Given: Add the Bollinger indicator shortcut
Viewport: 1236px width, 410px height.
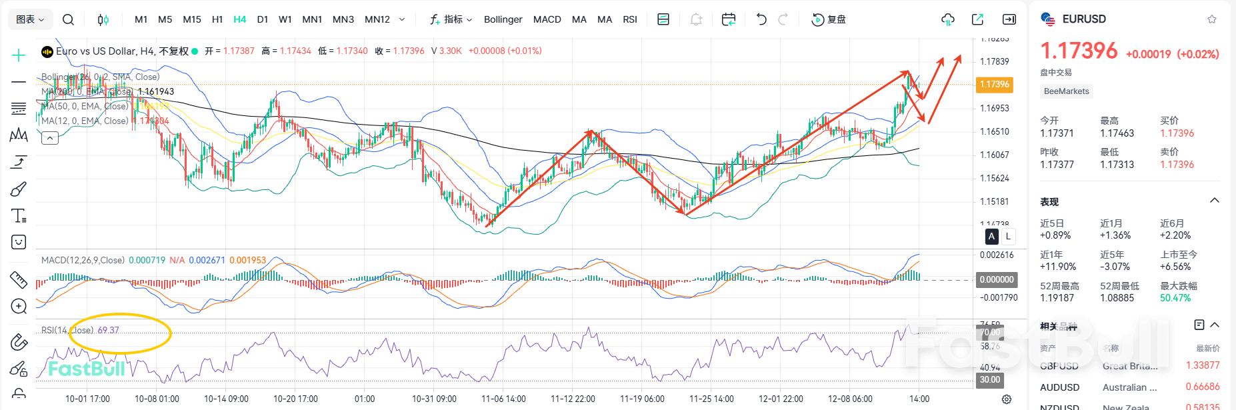Looking at the screenshot, I should coord(503,20).
